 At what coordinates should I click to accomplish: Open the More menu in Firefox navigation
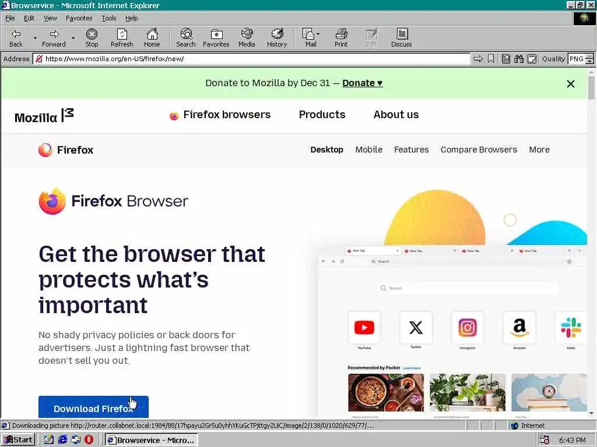pos(539,150)
